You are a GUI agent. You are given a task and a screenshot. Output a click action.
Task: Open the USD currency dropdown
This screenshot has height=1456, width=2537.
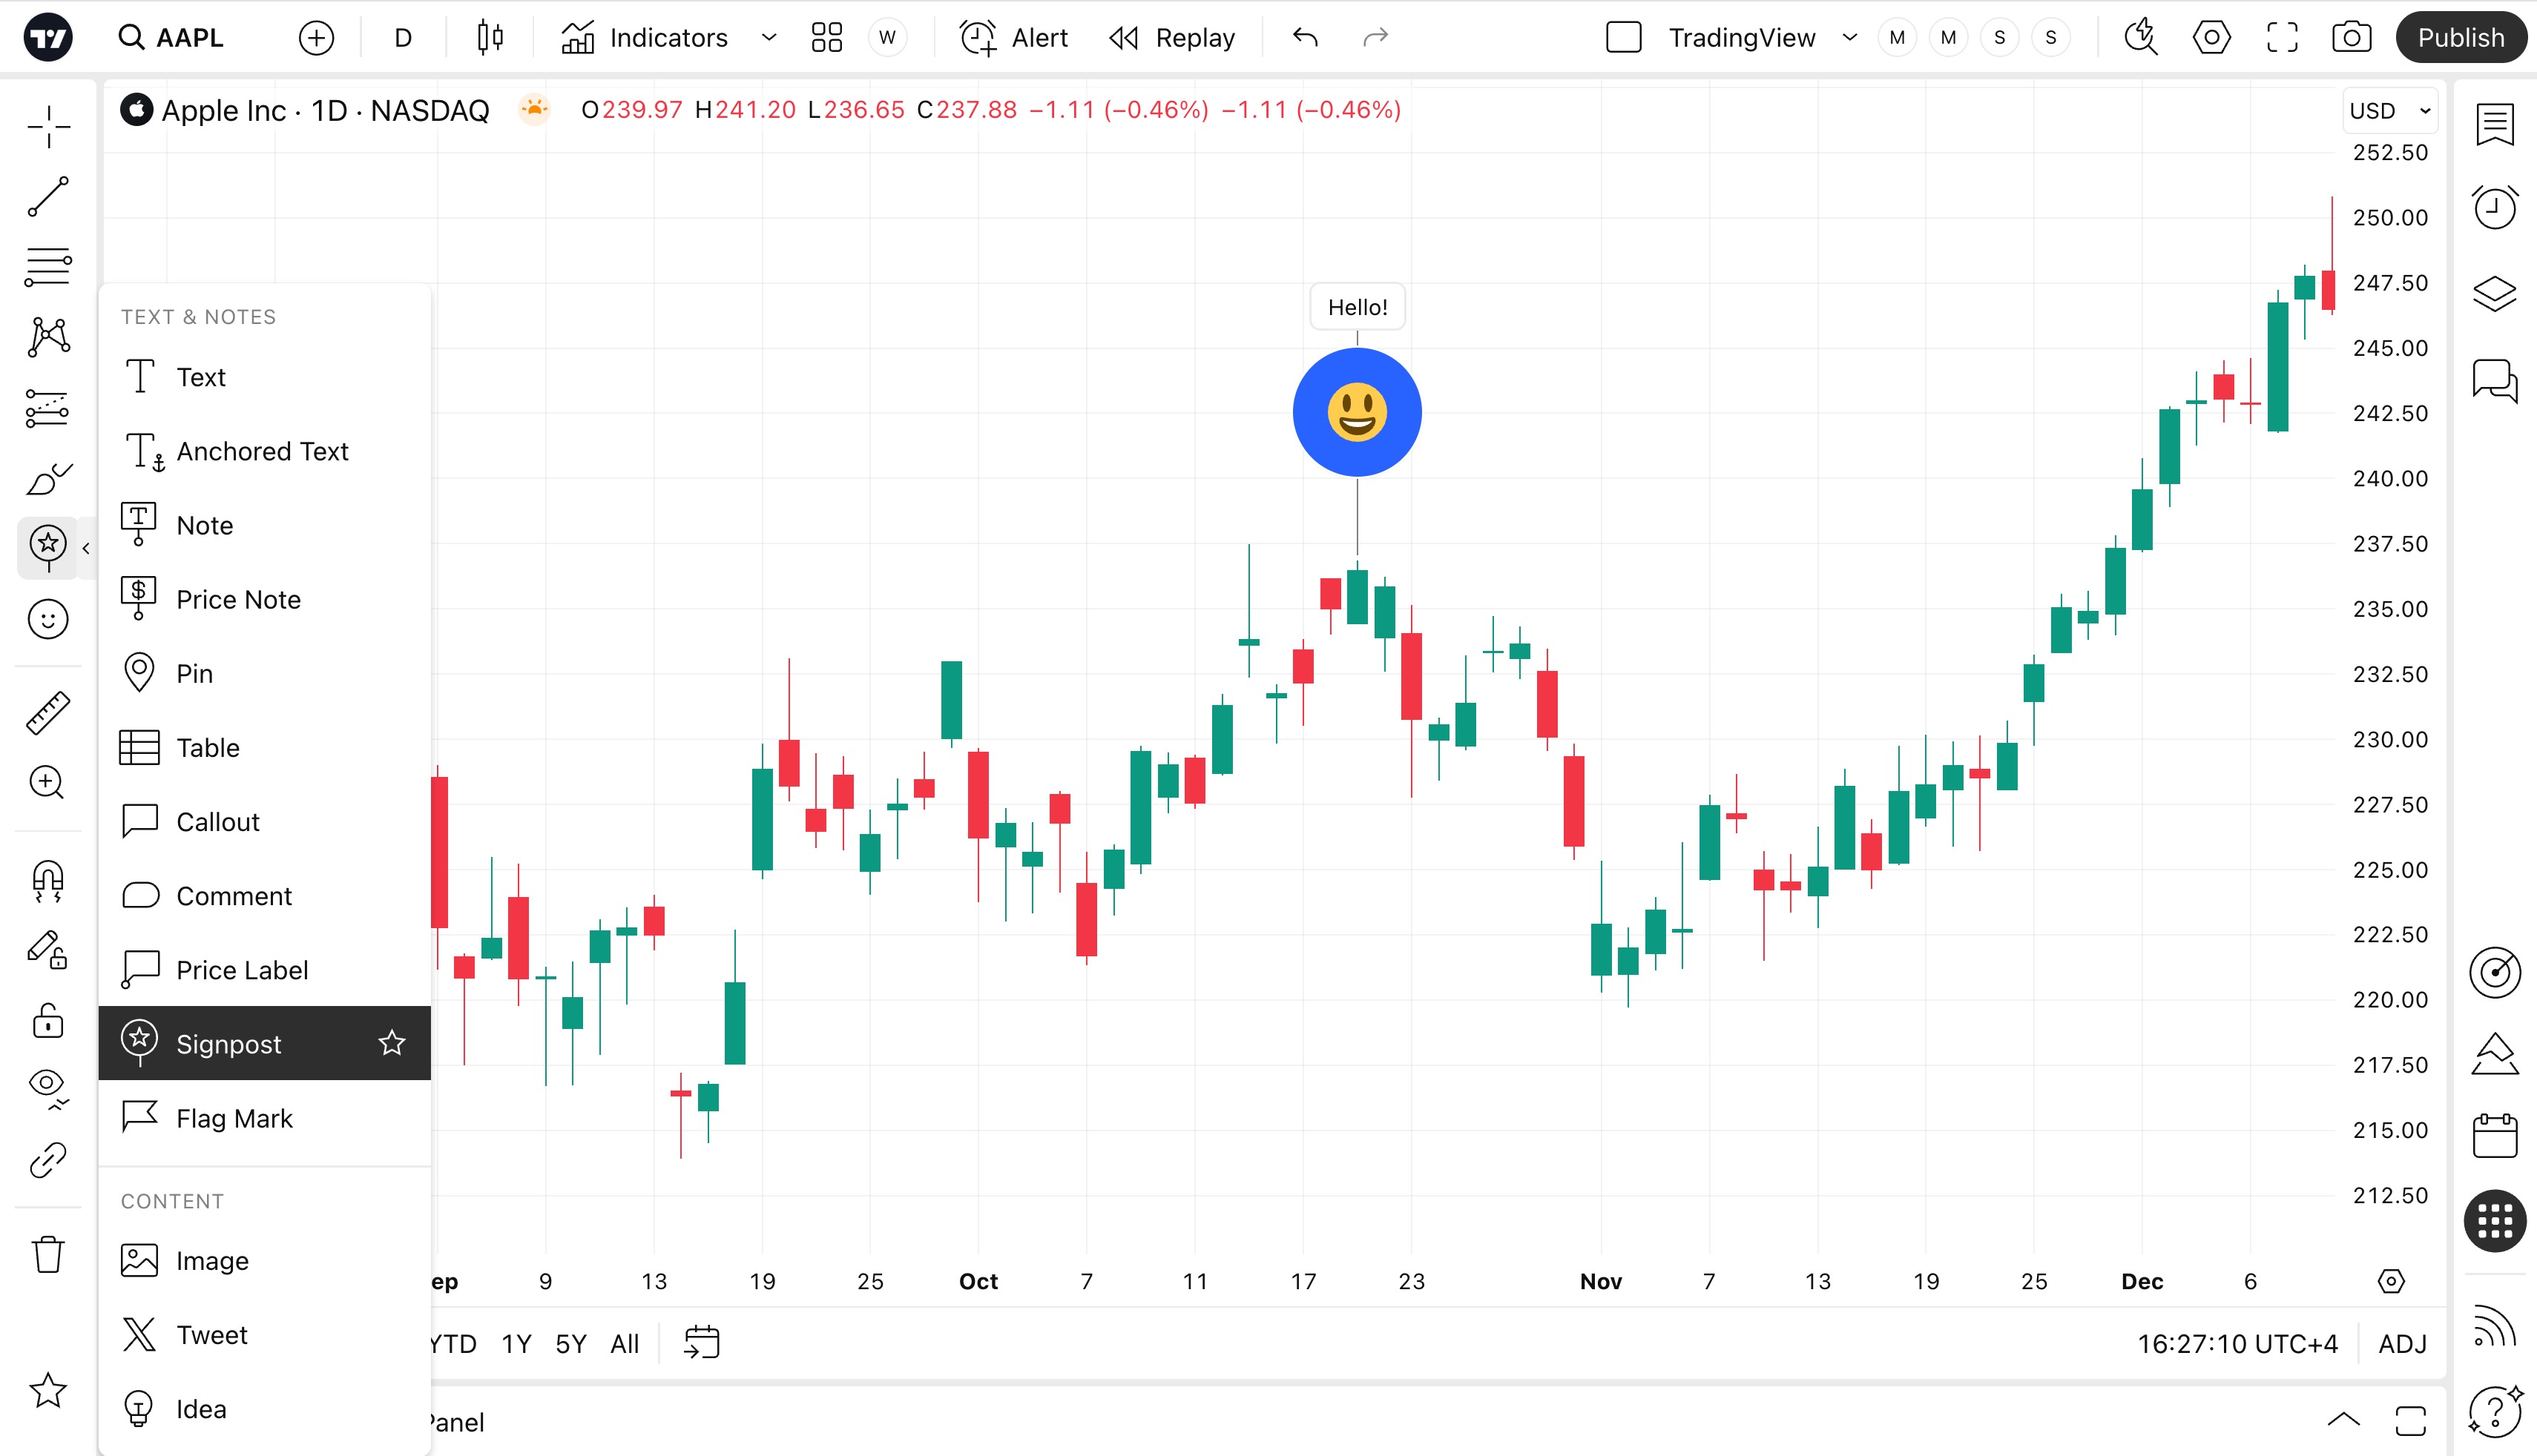(2390, 111)
